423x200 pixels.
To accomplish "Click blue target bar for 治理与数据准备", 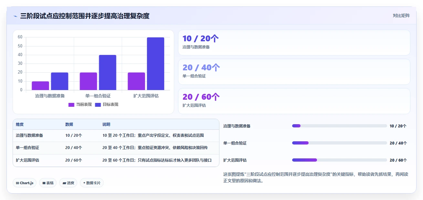I will pyautogui.click(x=59, y=81).
